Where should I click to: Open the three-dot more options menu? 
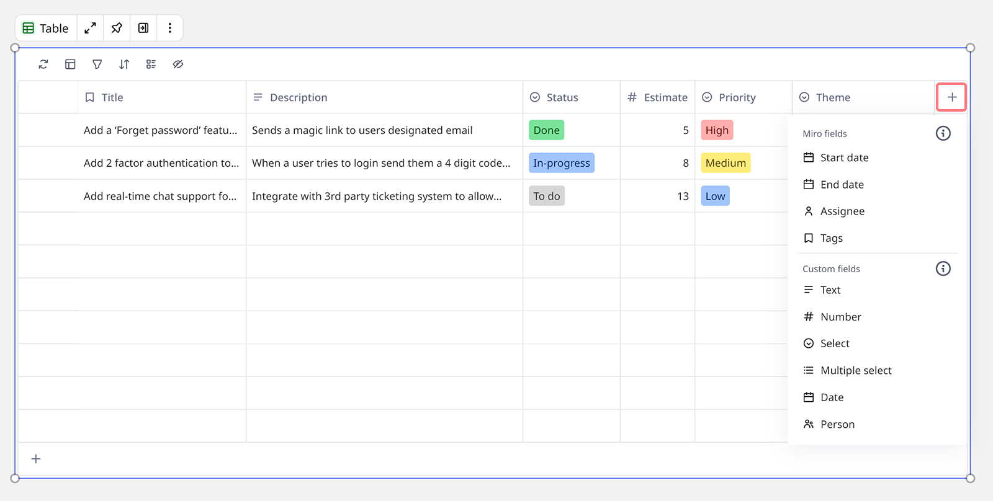click(x=169, y=28)
